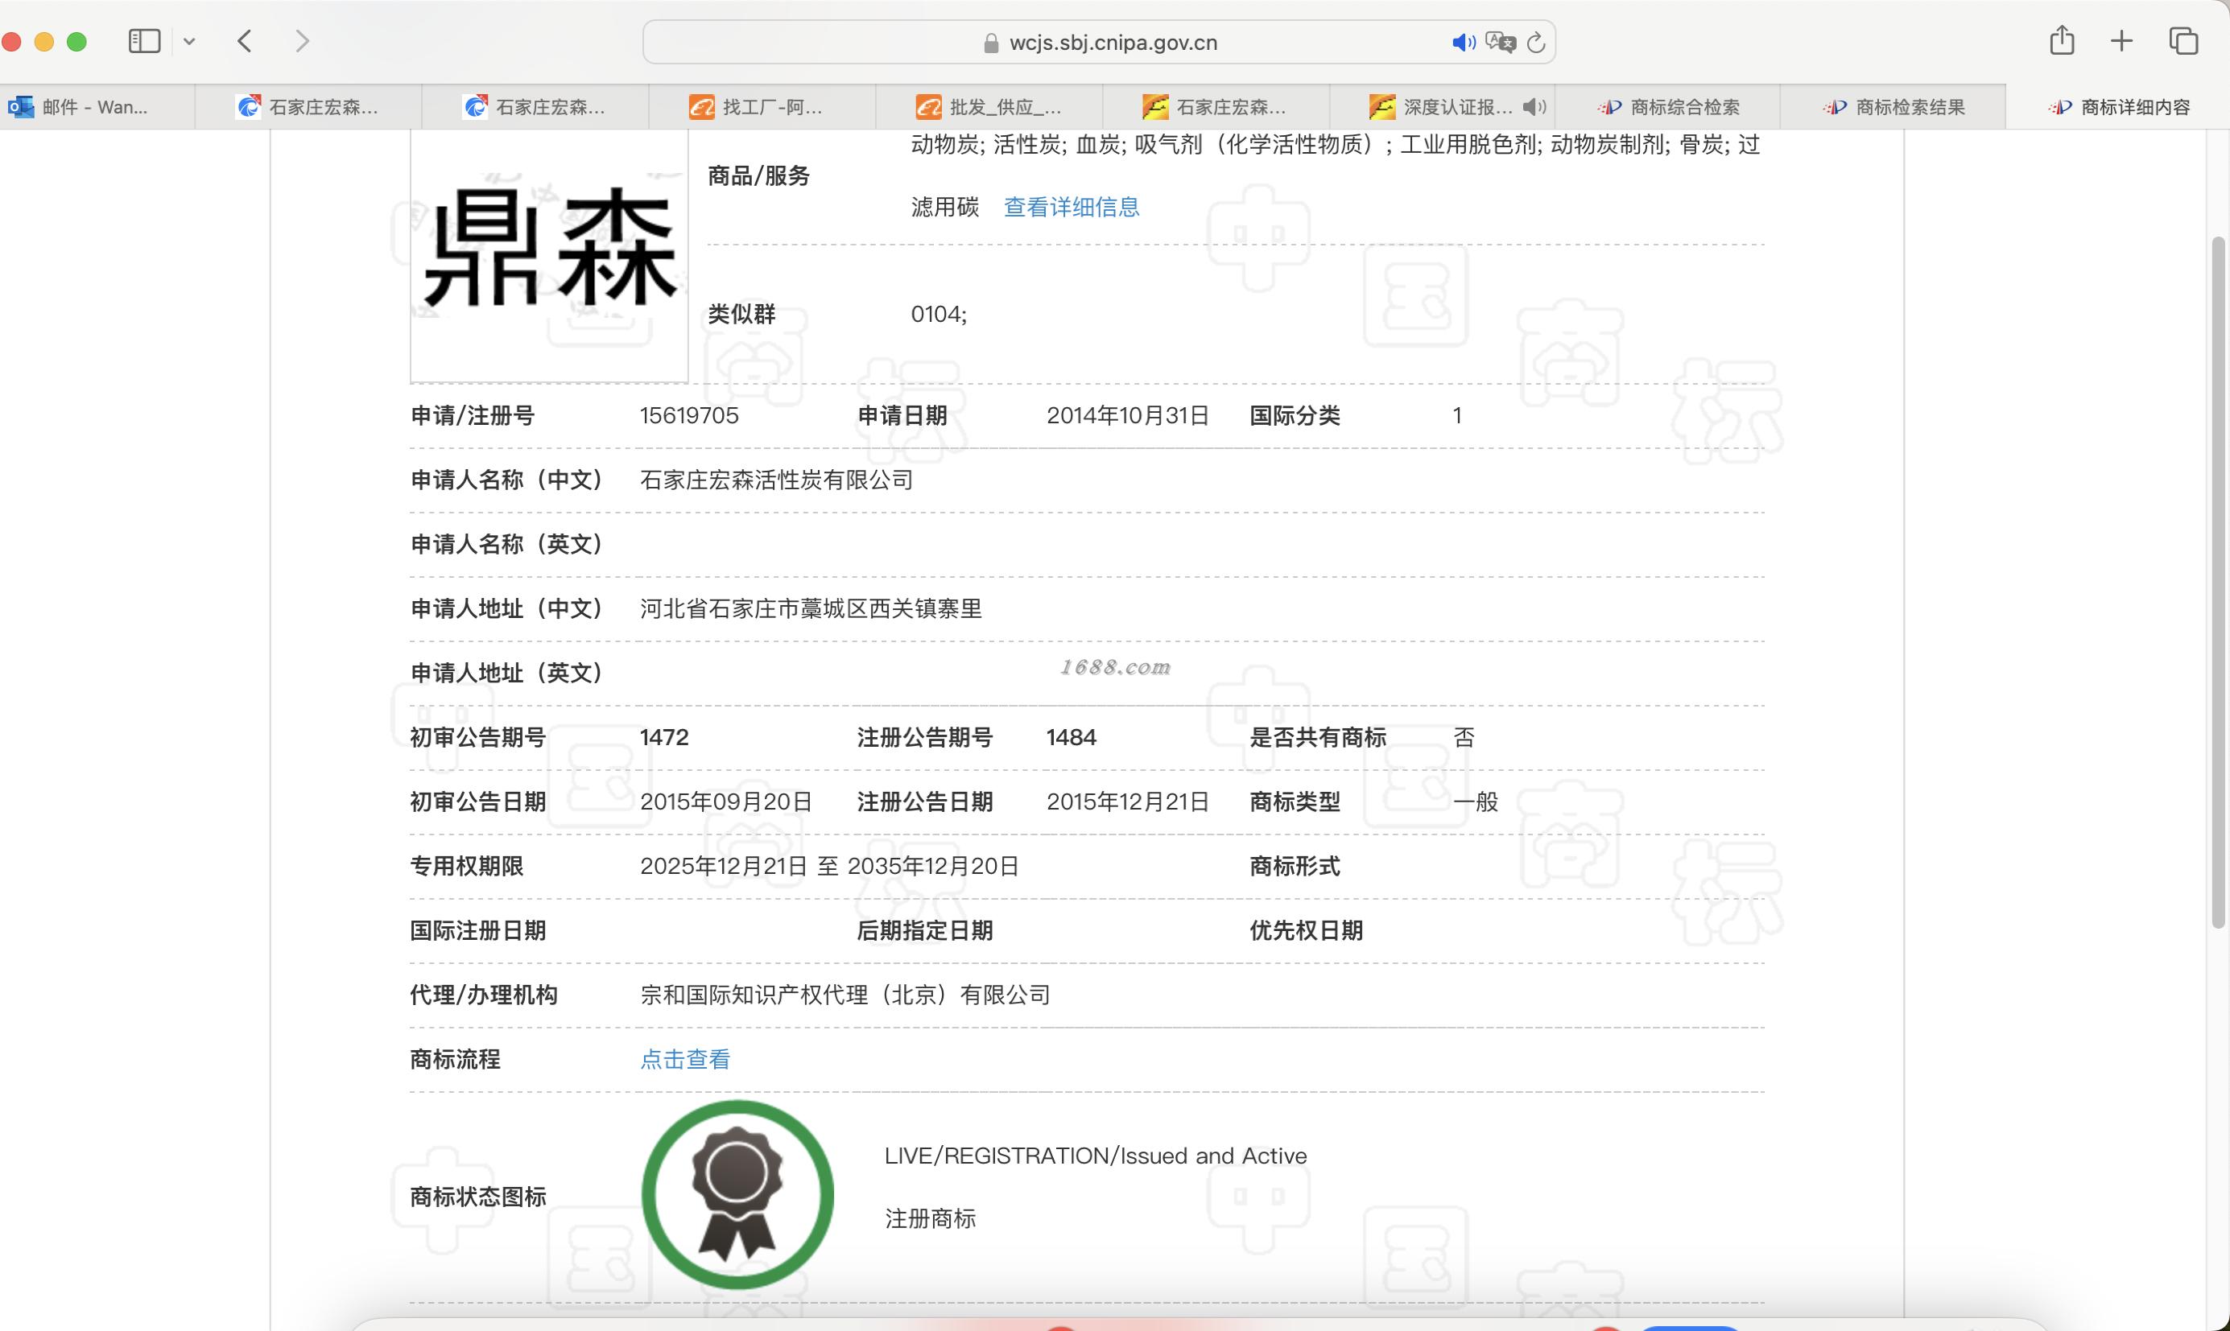Open a new tab with the plus icon
Image resolution: width=2230 pixels, height=1331 pixels.
point(2121,41)
